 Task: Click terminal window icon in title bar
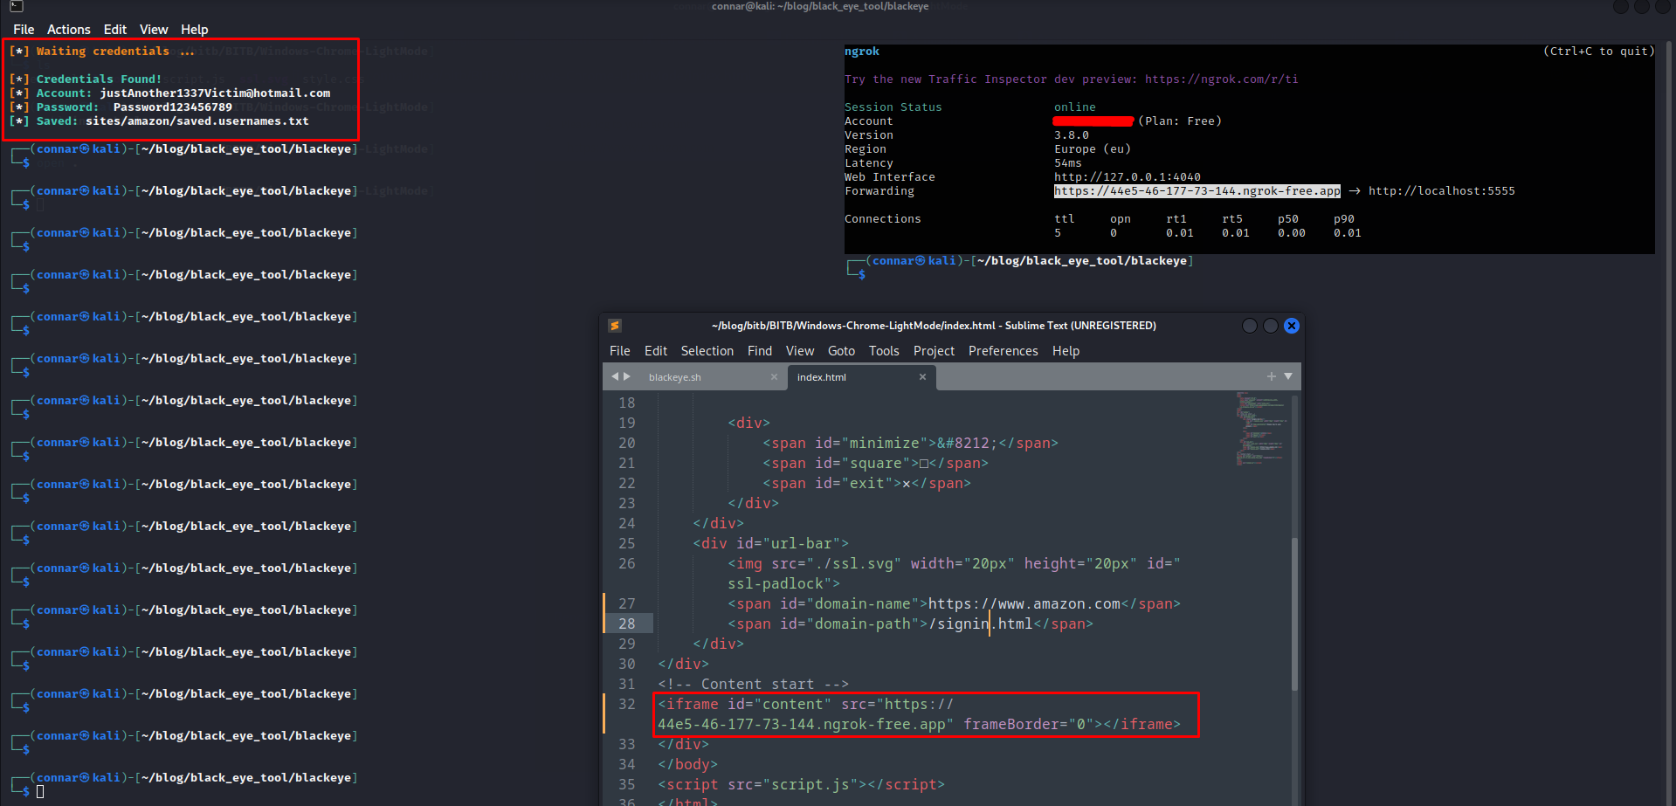[x=16, y=6]
